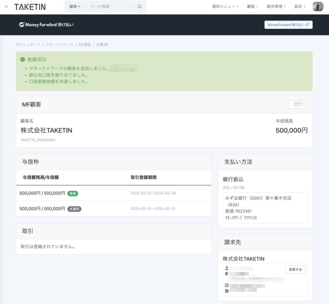The width and height of the screenshot is (329, 304).
Task: Click the 銀行振込 payment method label
Action: pos(233,180)
